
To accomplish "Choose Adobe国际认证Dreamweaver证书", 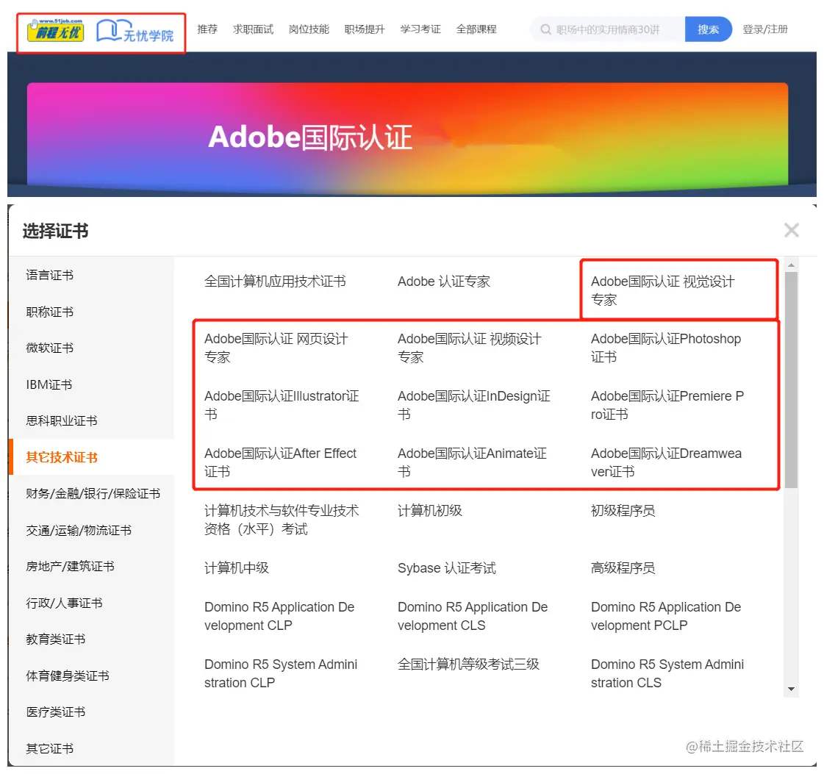I will pyautogui.click(x=667, y=462).
